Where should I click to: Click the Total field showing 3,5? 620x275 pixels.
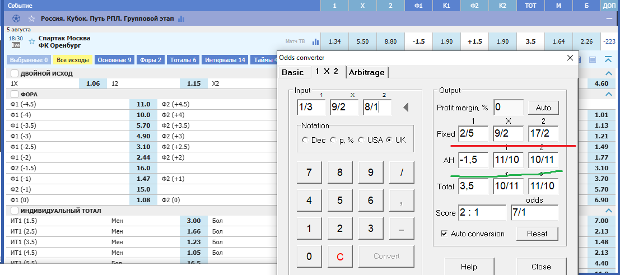pos(473,186)
